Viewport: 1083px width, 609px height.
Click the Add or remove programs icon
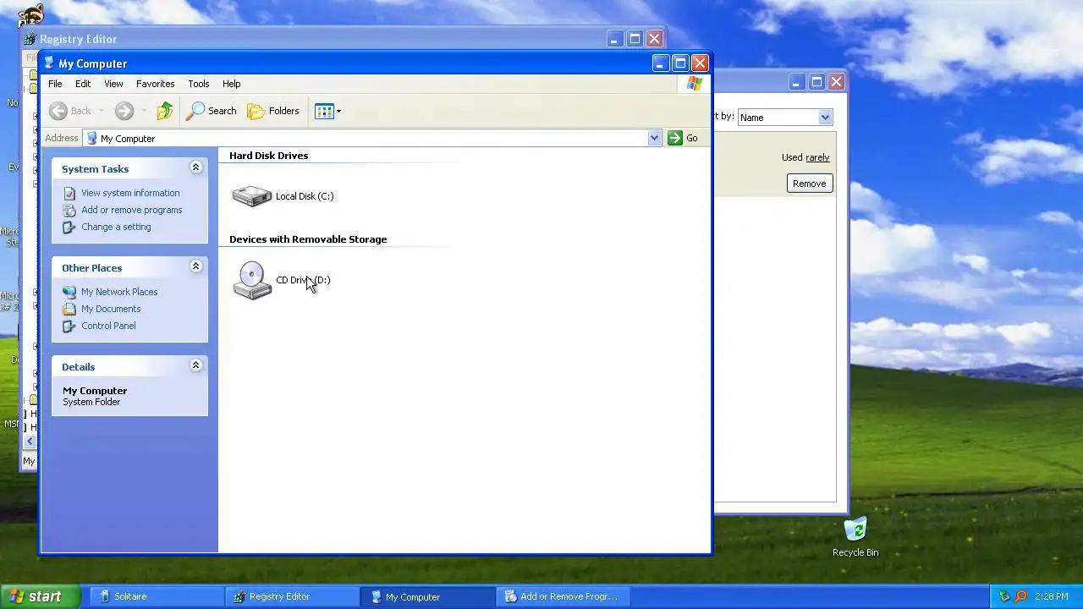coord(69,211)
